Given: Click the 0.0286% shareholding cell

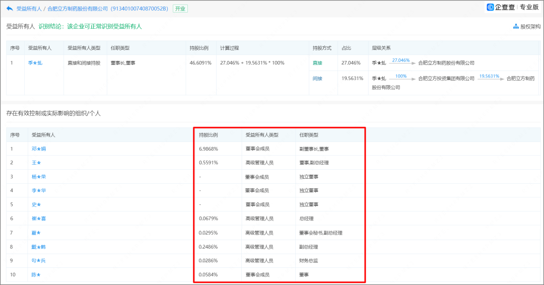Looking at the screenshot, I should (x=208, y=260).
